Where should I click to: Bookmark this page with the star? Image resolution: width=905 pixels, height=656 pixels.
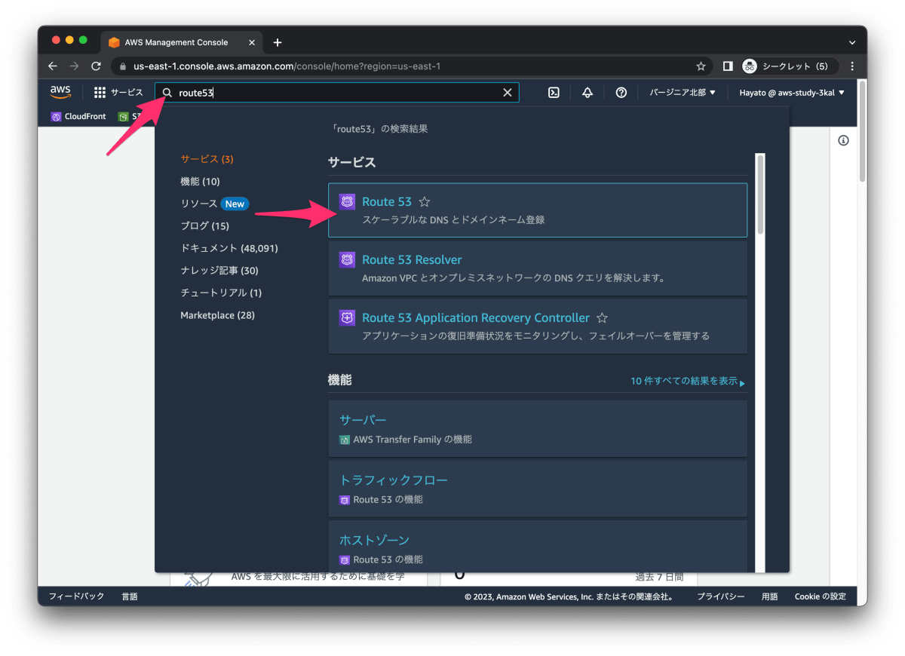[701, 66]
